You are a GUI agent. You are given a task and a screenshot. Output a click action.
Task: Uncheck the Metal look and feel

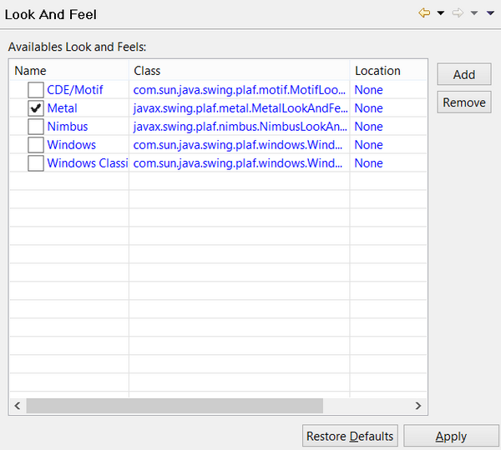36,108
